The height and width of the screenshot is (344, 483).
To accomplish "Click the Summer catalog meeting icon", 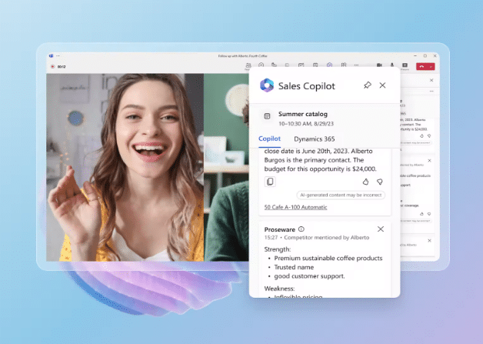I will (x=267, y=116).
